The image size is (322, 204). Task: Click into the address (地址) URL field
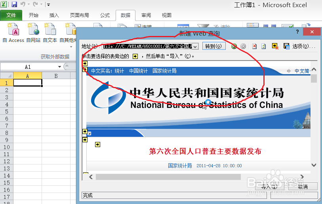click(147, 46)
